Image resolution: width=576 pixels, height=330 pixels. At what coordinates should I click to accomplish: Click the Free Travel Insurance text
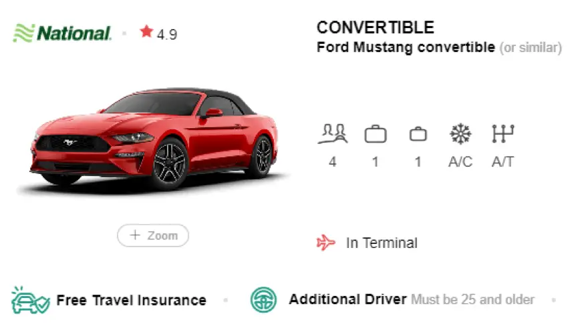click(131, 300)
